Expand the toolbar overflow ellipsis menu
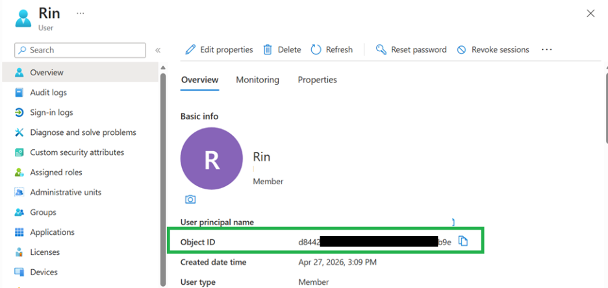The image size is (608, 288). pos(547,49)
